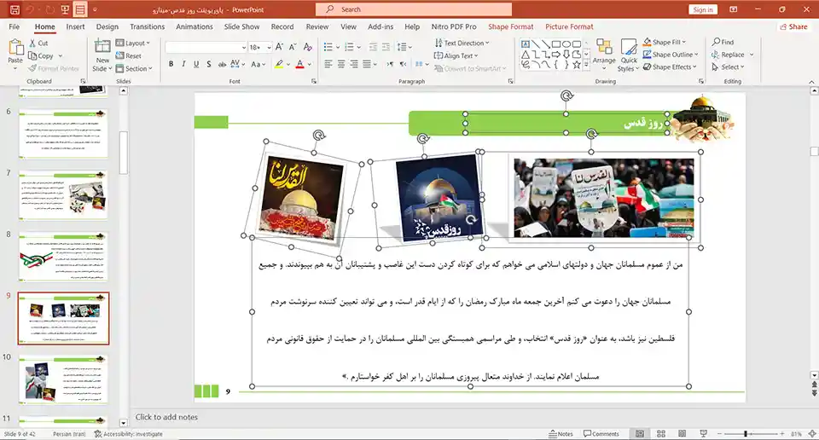Click the Find magnifier command
Screen dimensions: 819x440
click(723, 42)
